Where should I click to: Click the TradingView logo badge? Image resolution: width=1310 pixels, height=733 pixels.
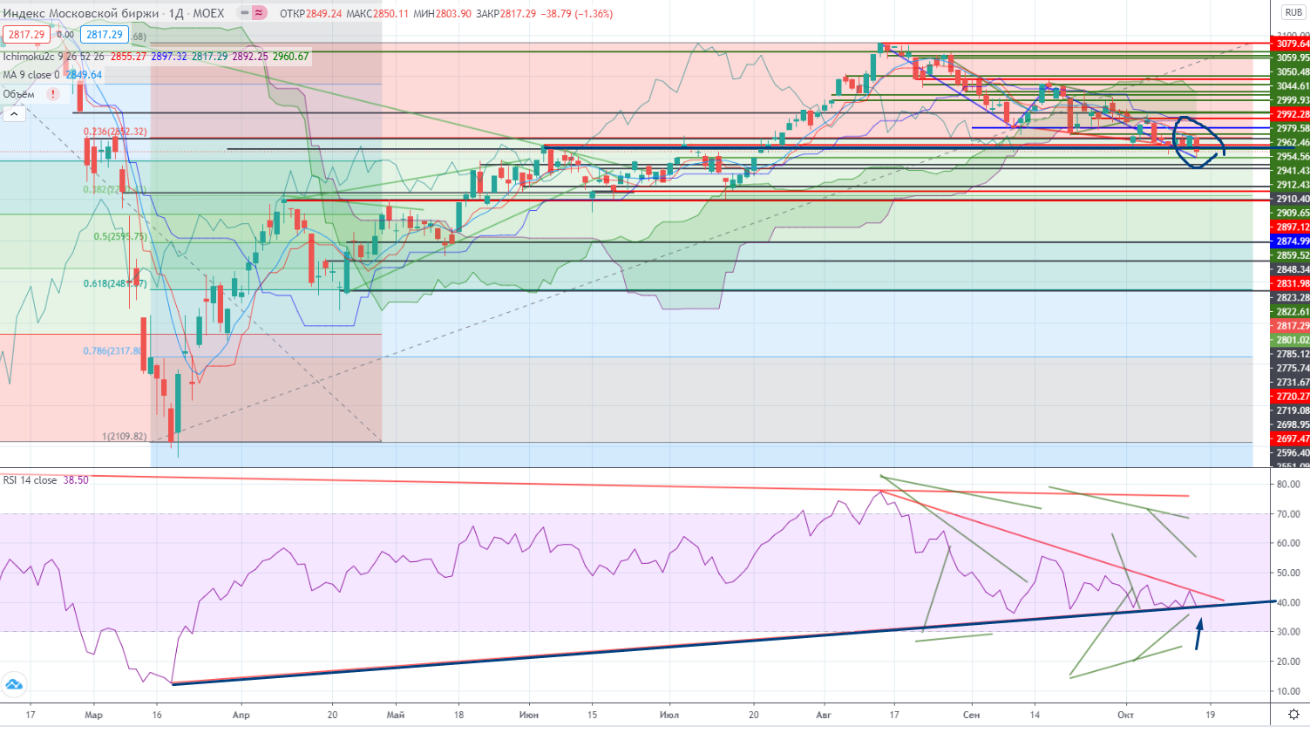coord(14,685)
